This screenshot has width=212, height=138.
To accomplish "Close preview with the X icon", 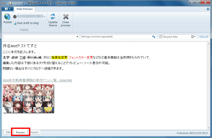I will coord(66,17).
